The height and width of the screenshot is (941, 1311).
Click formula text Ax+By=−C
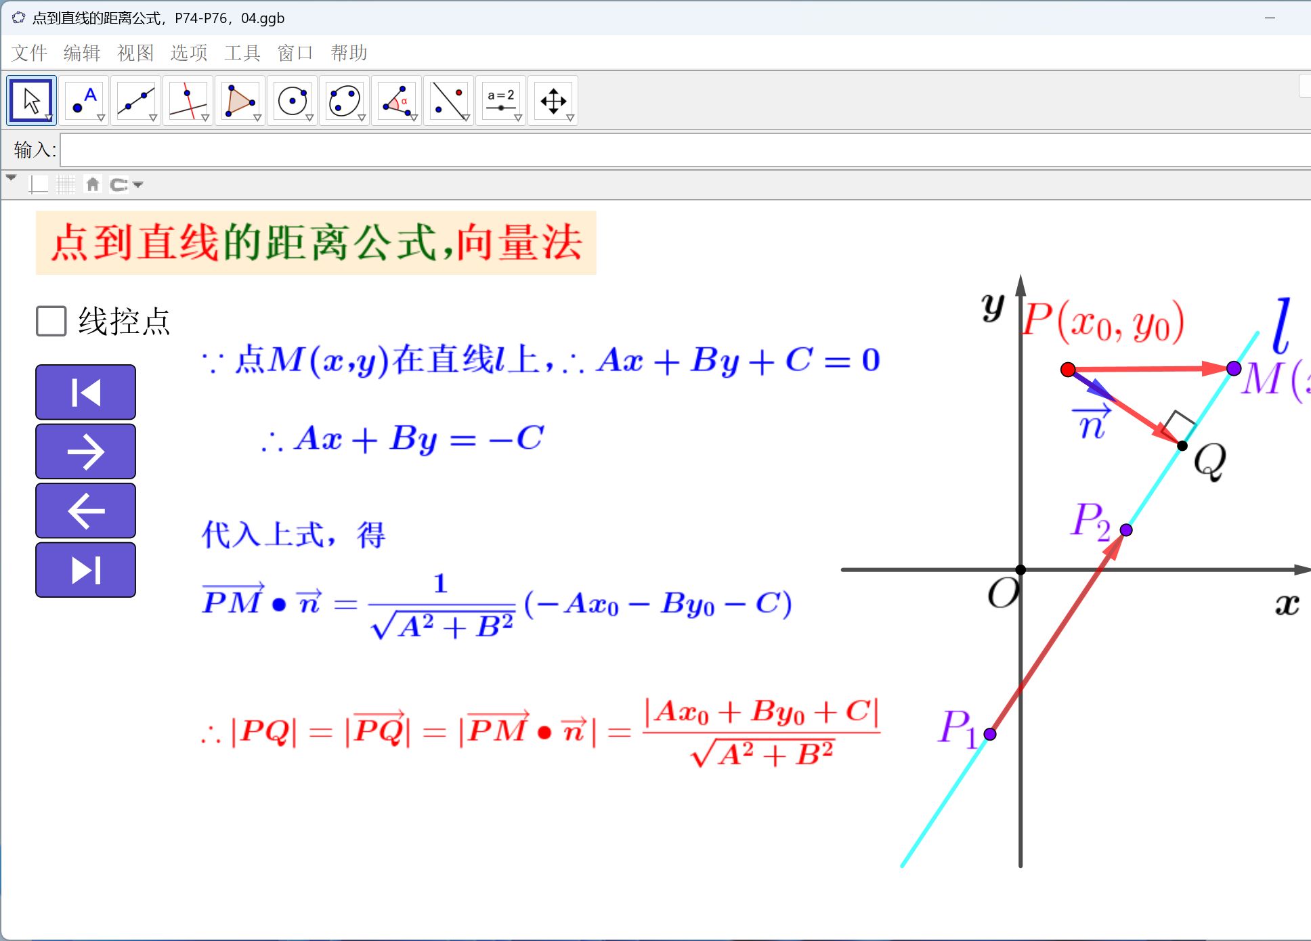pos(403,439)
